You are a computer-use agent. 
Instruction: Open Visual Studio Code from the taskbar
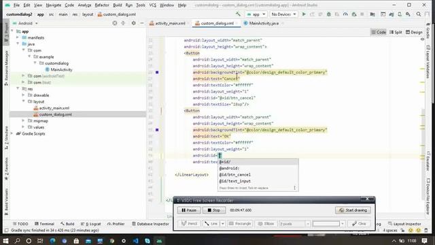pos(136,240)
